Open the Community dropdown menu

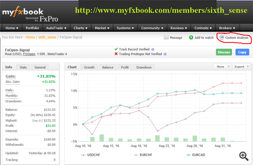[152, 28]
